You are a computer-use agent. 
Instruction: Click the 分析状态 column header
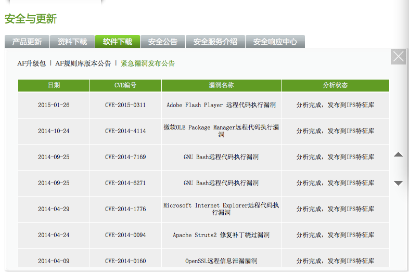(335, 85)
